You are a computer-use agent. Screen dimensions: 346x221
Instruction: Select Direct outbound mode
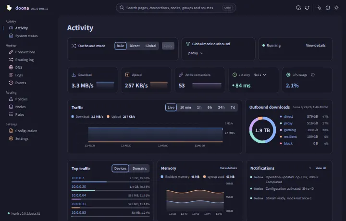(135, 46)
